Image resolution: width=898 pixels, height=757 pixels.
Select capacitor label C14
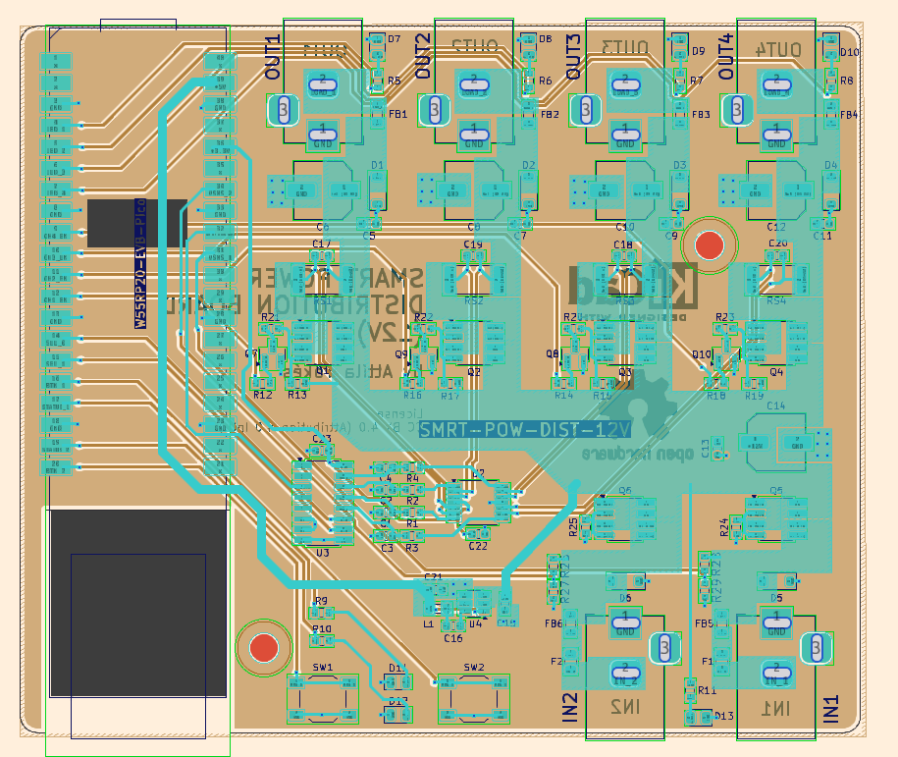pos(776,406)
